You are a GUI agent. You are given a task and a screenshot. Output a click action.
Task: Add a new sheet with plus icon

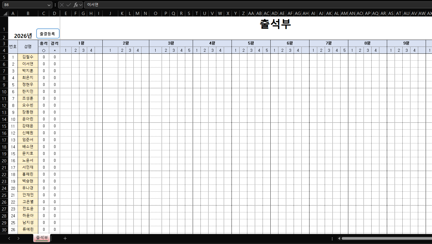coord(65,238)
